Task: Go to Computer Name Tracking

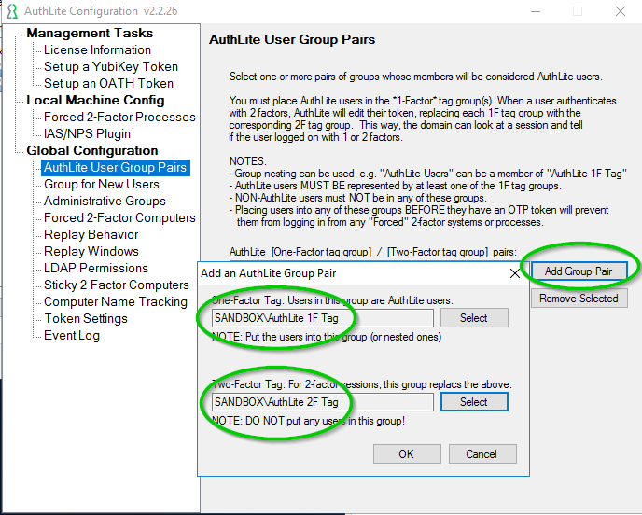Action: 116,301
